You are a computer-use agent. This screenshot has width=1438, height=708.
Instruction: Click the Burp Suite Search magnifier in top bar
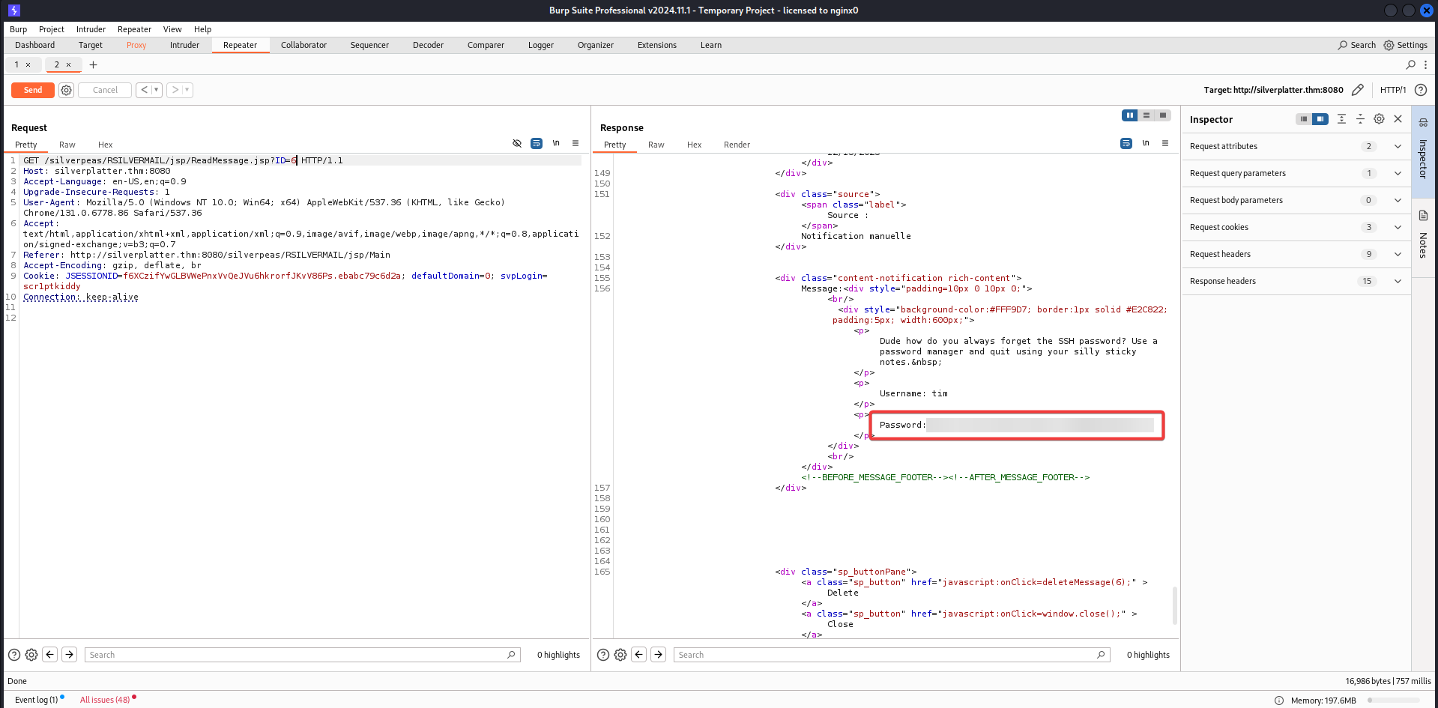pyautogui.click(x=1342, y=45)
